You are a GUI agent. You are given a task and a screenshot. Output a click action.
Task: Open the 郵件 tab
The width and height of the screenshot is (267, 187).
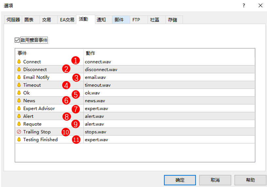[121, 20]
